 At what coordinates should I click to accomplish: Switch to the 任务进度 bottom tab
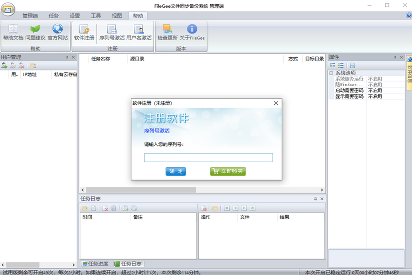point(95,264)
